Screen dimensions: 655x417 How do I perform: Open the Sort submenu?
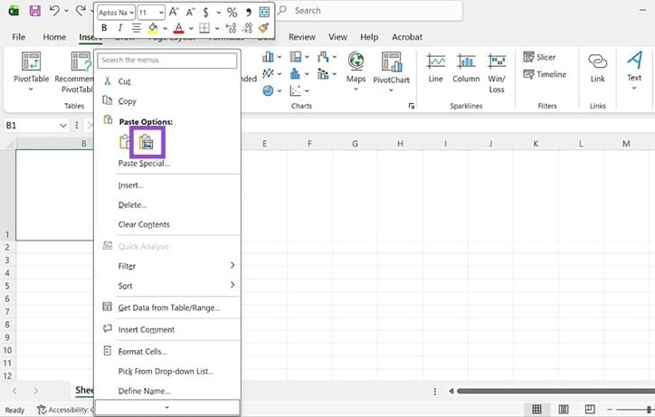pyautogui.click(x=167, y=286)
